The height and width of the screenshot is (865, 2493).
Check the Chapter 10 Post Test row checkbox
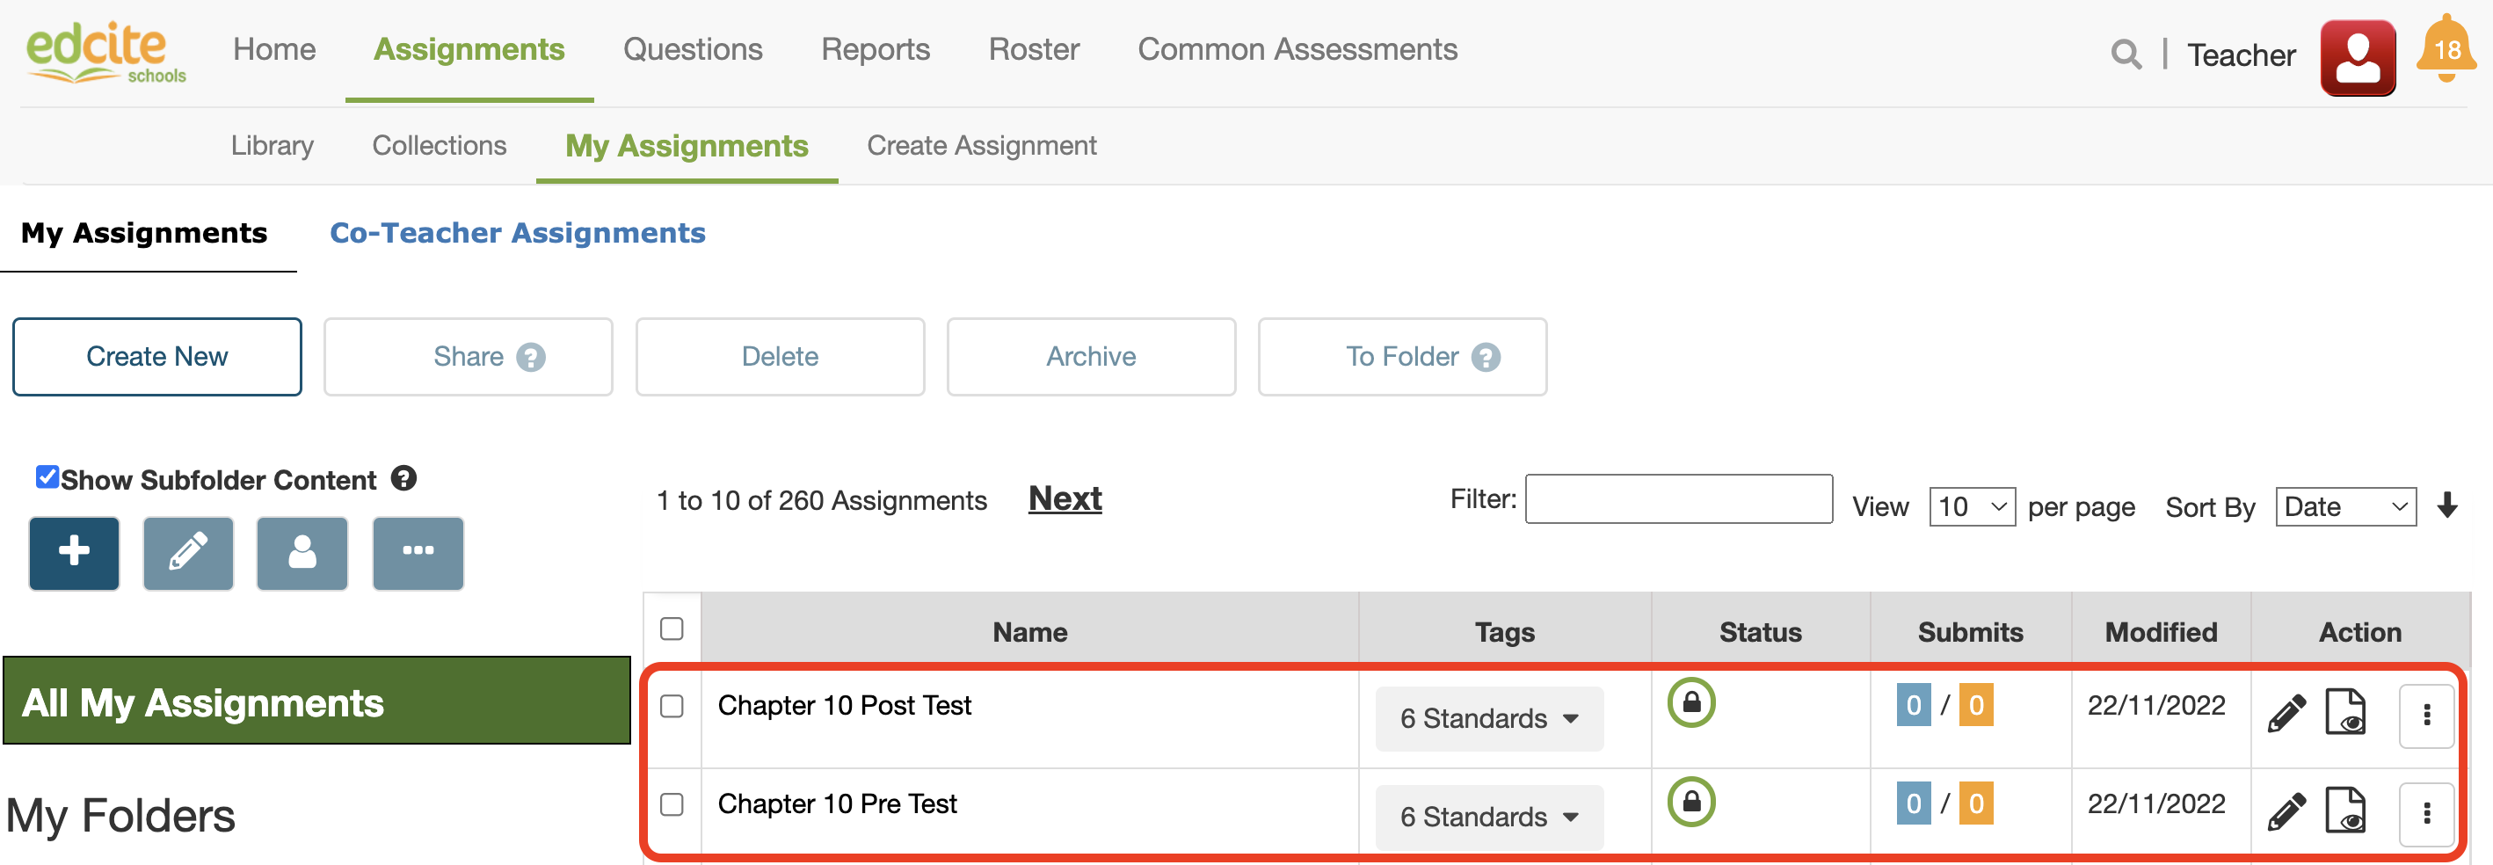pyautogui.click(x=672, y=706)
